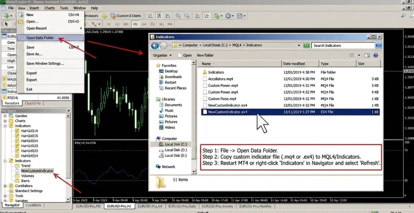Switch to Bar Chart display icon

151,15
